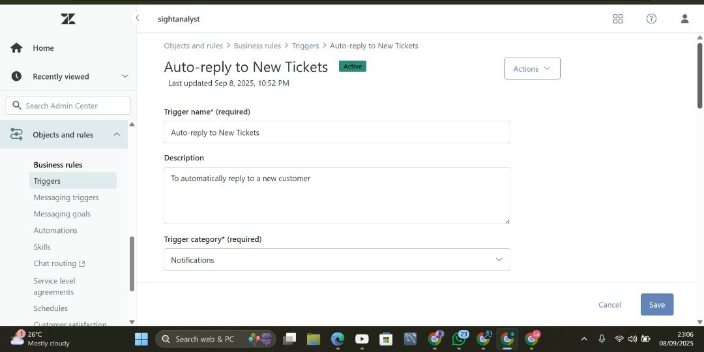
Task: Collapse the Objects and rules section
Action: click(x=117, y=135)
